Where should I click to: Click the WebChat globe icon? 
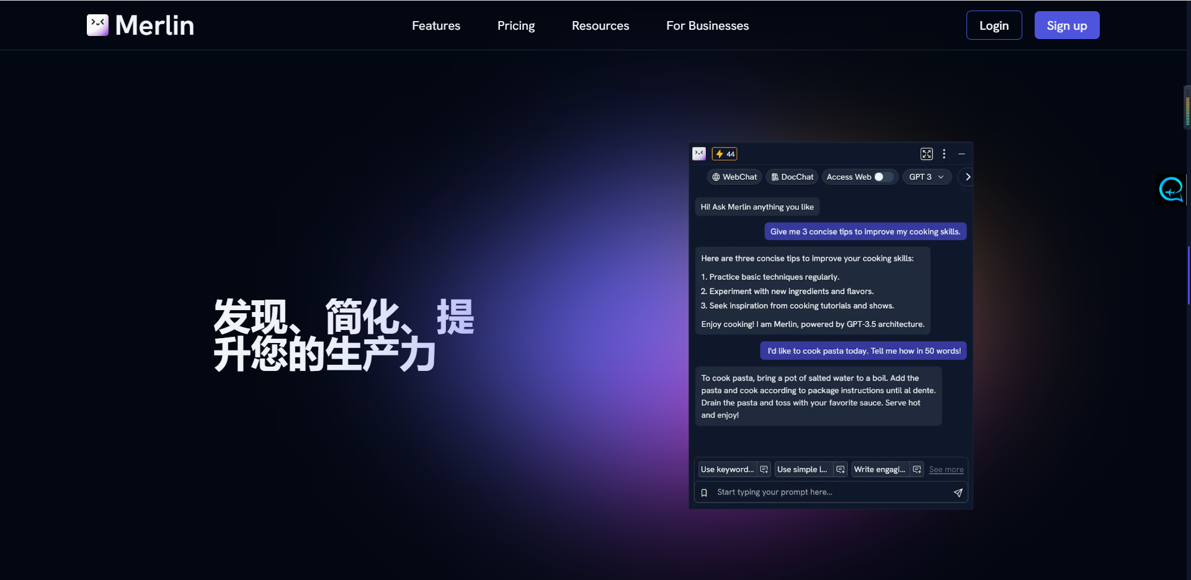pyautogui.click(x=715, y=177)
